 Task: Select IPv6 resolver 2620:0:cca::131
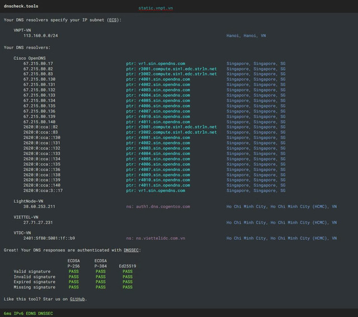point(42,143)
